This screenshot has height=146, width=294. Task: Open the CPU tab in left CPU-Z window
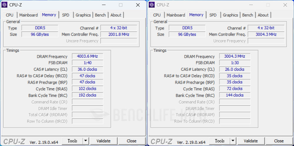10,15
